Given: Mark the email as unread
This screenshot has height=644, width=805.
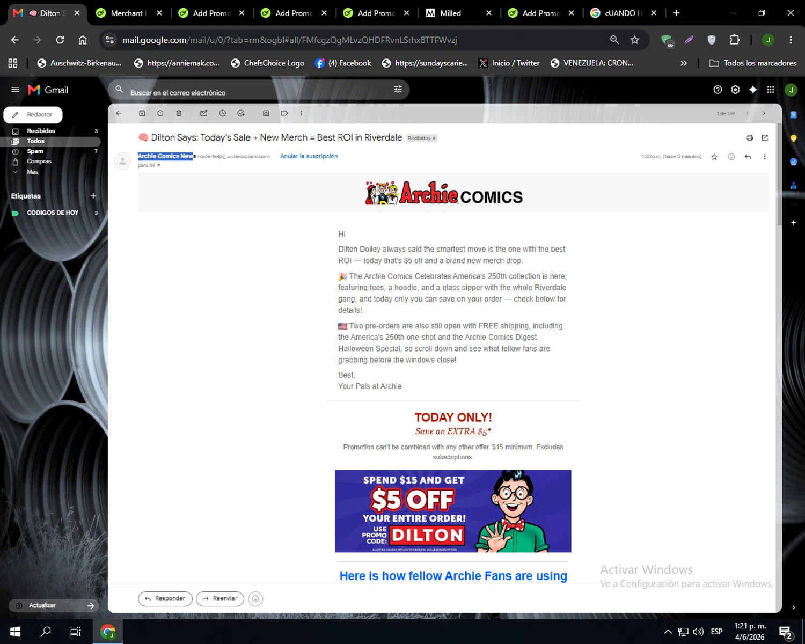Looking at the screenshot, I should pos(204,113).
